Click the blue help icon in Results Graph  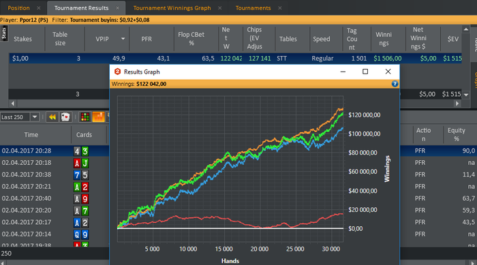395,84
